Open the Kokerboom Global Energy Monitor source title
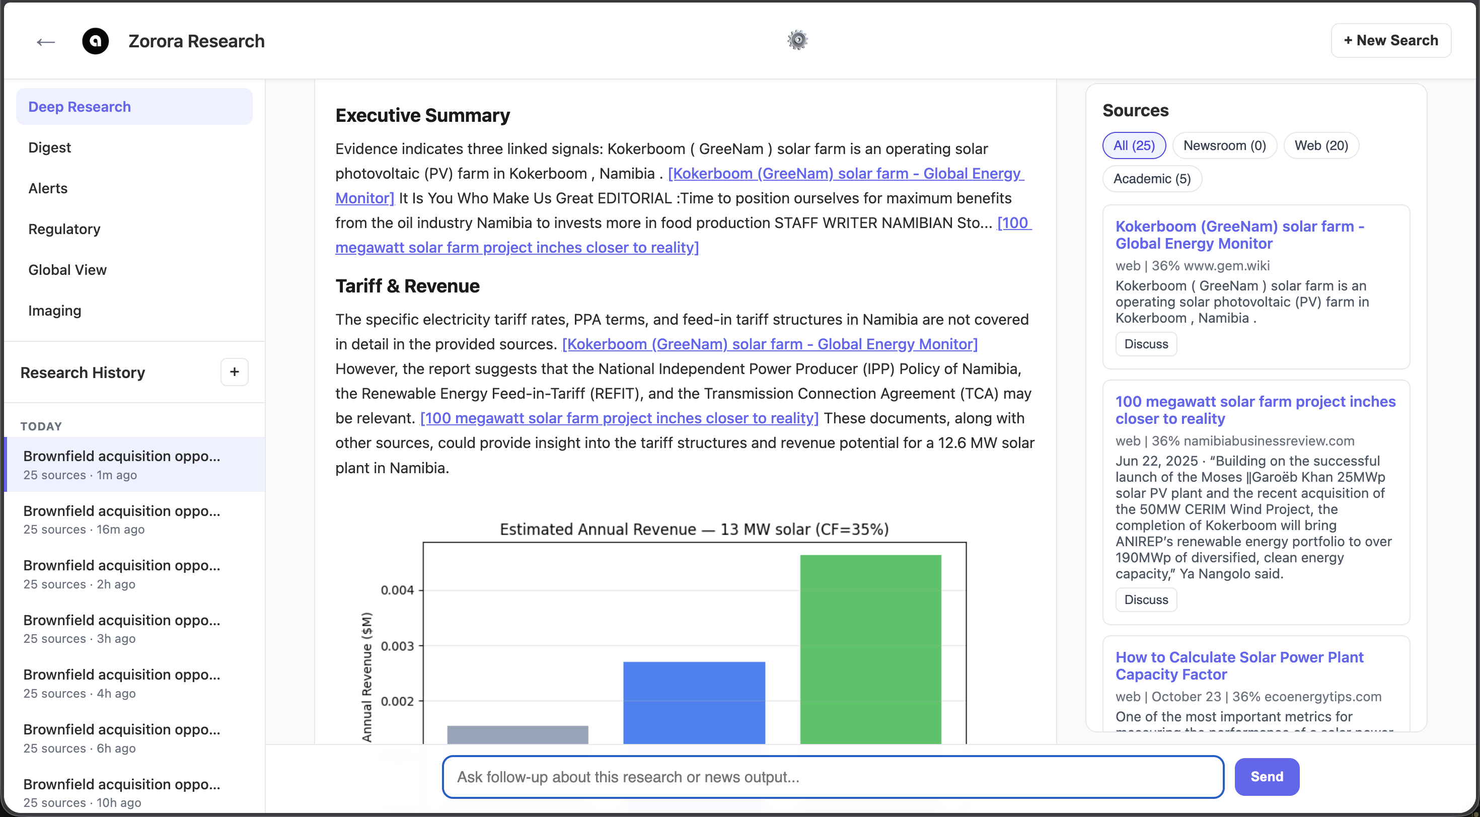Viewport: 1480px width, 817px height. [x=1240, y=235]
